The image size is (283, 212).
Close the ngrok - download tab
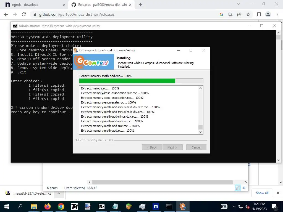coord(64,5)
